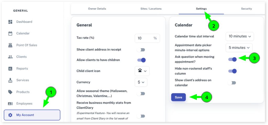Open the Sites / Locations tab

pyautogui.click(x=151, y=9)
